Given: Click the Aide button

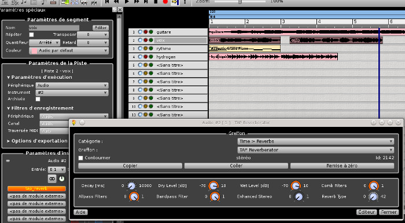Looking at the screenshot, I should click(80, 212).
